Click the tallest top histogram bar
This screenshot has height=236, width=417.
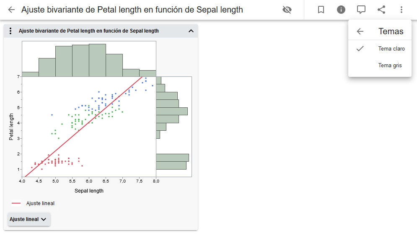(97, 60)
